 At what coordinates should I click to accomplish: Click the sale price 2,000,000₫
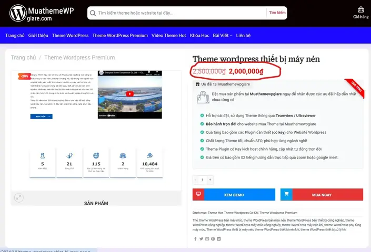(246, 71)
